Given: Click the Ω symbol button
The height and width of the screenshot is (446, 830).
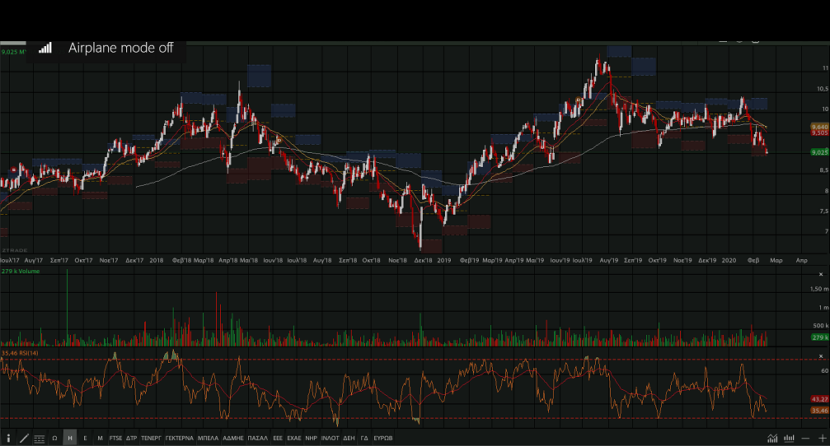Looking at the screenshot, I should pyautogui.click(x=54, y=438).
